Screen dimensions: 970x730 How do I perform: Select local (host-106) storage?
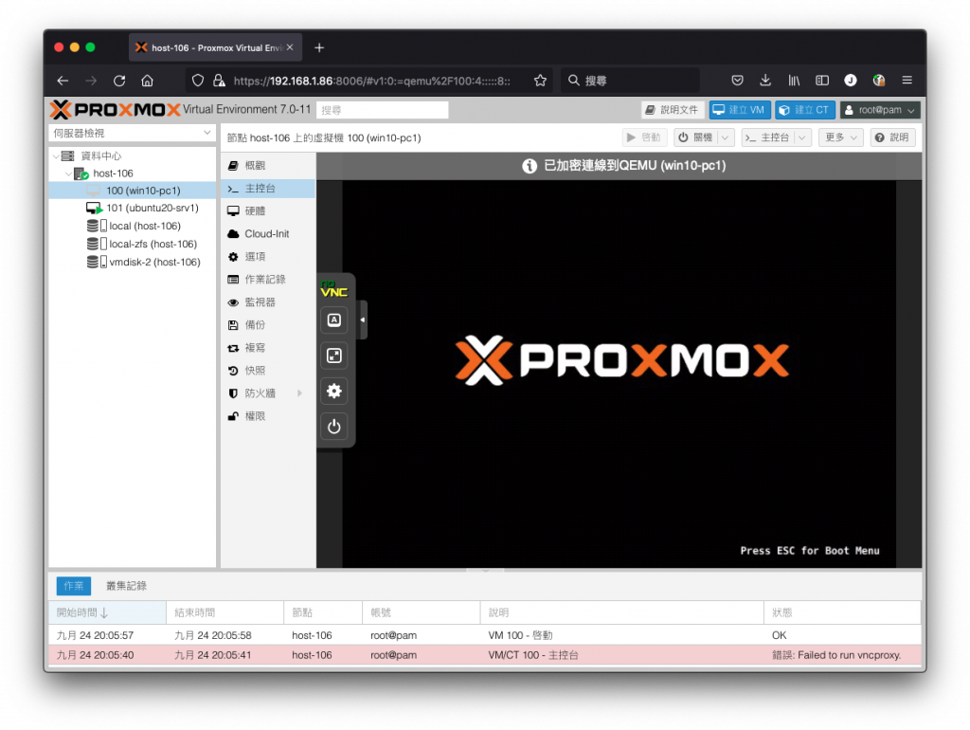pos(132,226)
